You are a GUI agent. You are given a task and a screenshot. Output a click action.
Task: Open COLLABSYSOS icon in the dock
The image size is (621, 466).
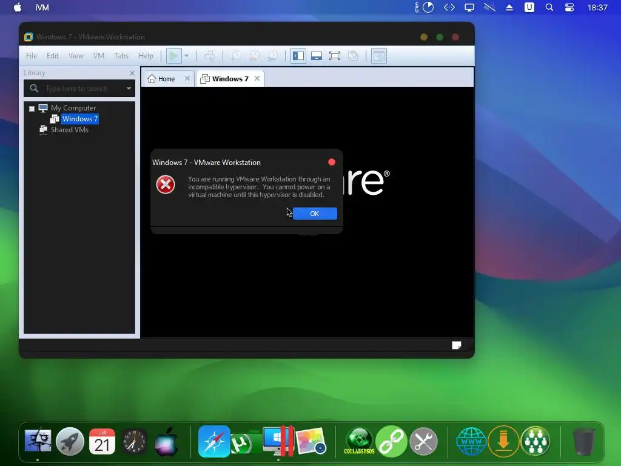tap(359, 441)
